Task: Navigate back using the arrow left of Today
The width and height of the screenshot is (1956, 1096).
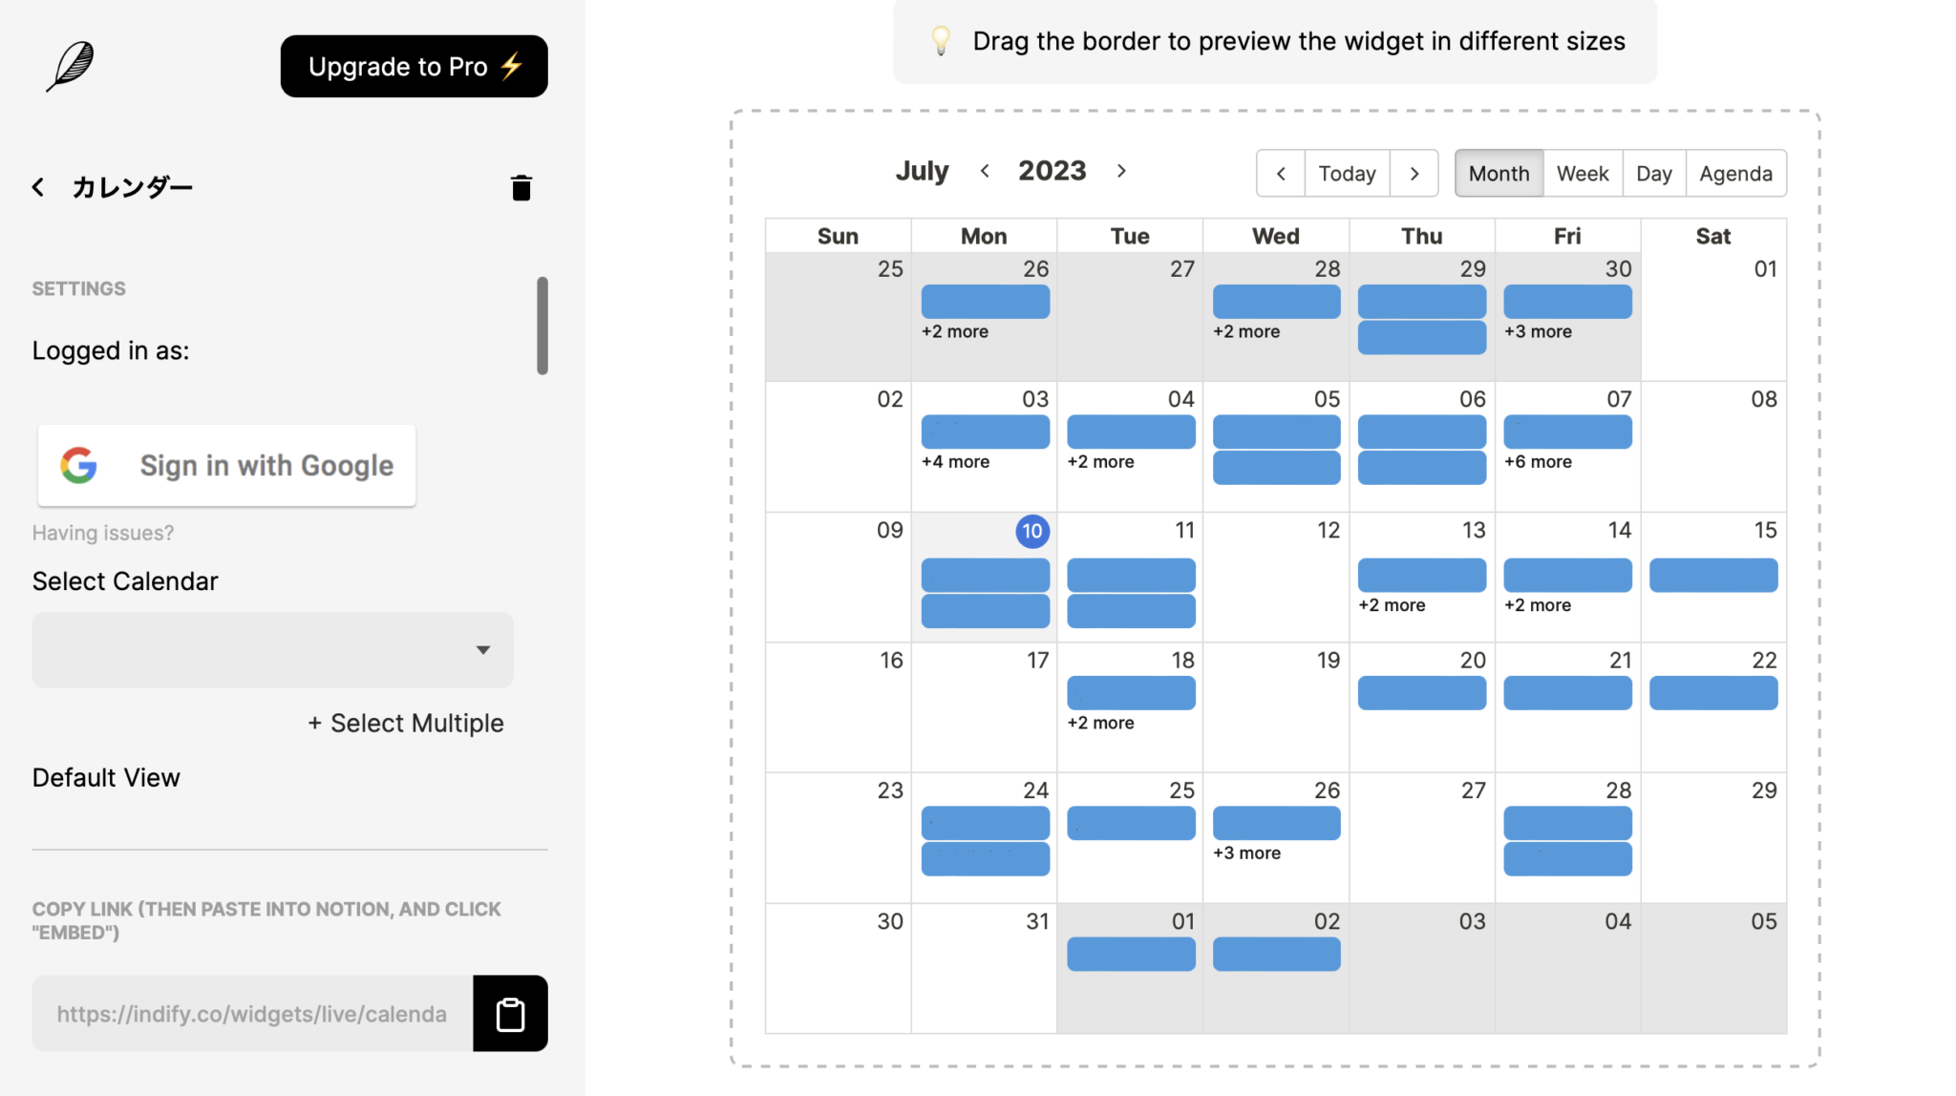Action: (1281, 173)
